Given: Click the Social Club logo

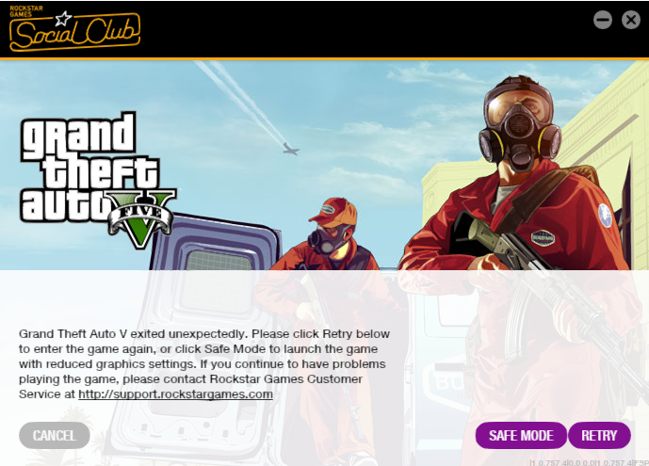Looking at the screenshot, I should click(x=74, y=29).
